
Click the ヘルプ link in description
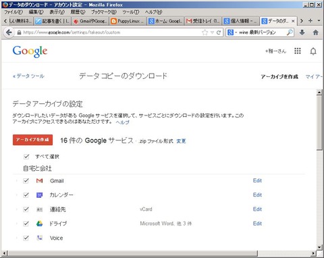click(x=123, y=122)
